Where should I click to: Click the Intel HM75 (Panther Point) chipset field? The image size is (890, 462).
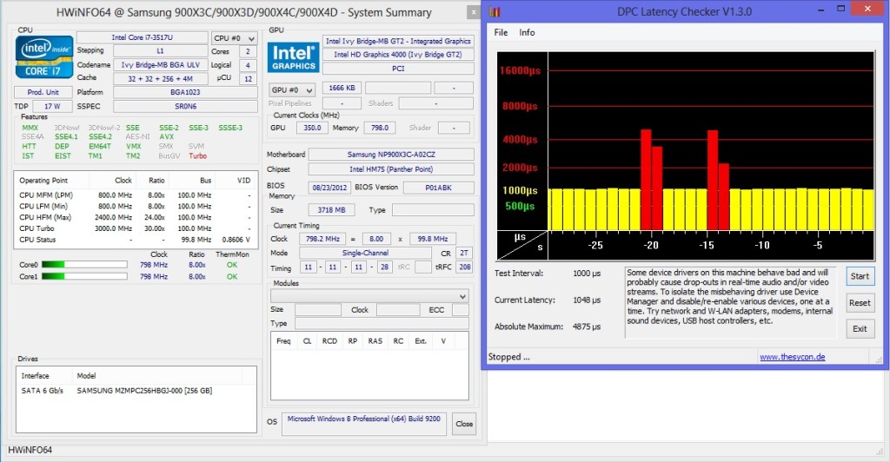coord(390,169)
